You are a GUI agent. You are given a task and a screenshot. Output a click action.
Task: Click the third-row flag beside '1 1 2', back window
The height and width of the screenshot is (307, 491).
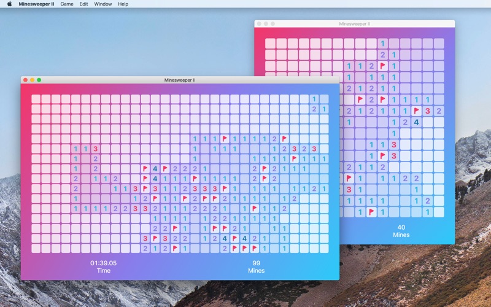point(382,66)
